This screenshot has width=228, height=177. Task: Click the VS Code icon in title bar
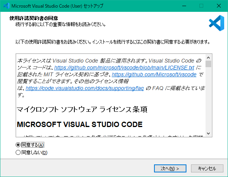click(x=6, y=6)
